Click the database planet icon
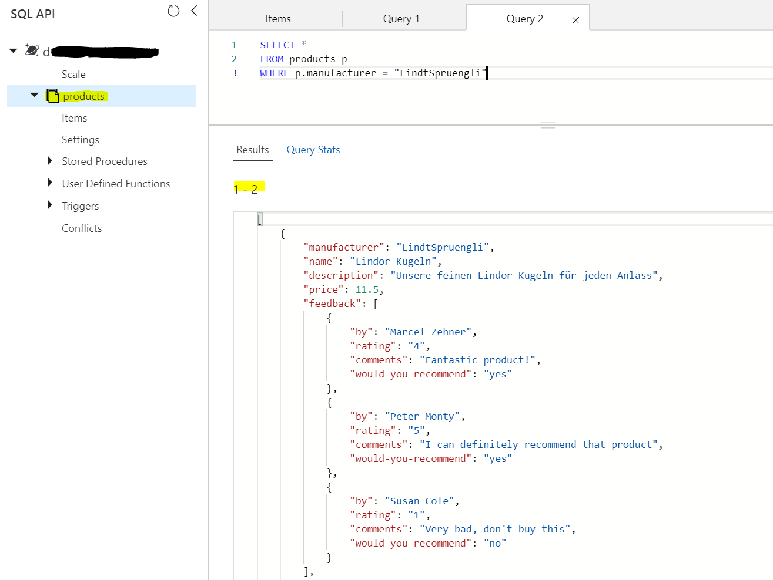Screen dimensions: 773x580 pyautogui.click(x=32, y=50)
